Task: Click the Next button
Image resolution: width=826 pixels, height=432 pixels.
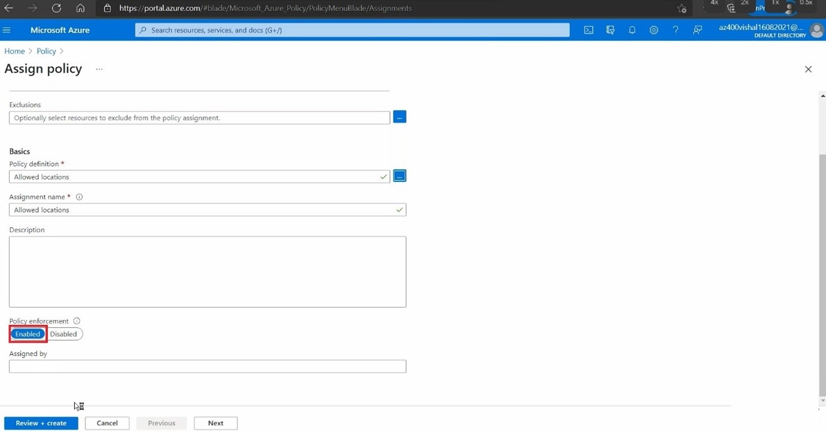Action: point(216,423)
